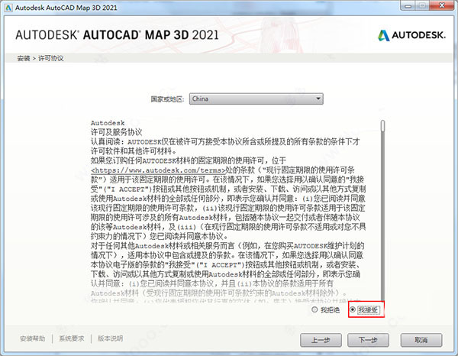The height and width of the screenshot is (356, 458).
Task: Click the 许可及服务协议 heading text
Action: (x=116, y=132)
